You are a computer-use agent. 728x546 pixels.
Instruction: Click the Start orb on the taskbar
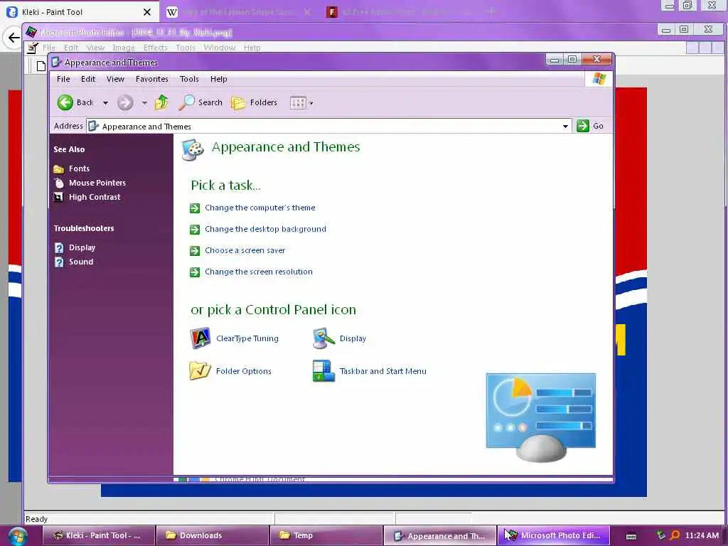pos(18,536)
